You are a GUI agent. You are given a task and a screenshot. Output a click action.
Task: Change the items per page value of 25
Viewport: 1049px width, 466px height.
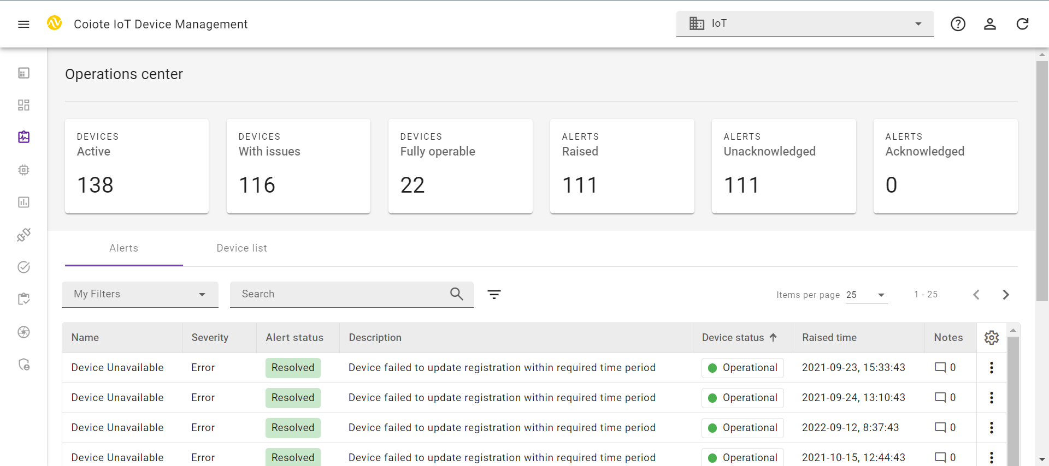pyautogui.click(x=867, y=295)
